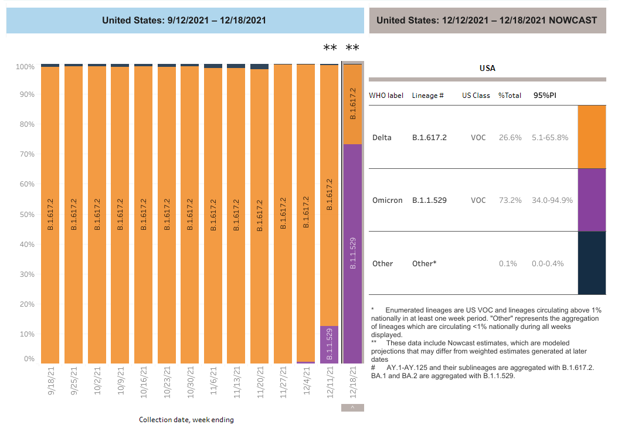This screenshot has width=618, height=428.
Task: Click the USA table title
Action: (x=486, y=68)
